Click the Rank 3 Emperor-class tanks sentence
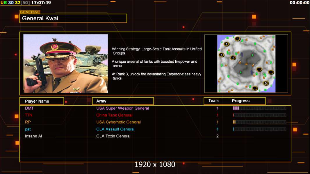Image resolution: width=310 pixels, height=174 pixels. (x=156, y=76)
